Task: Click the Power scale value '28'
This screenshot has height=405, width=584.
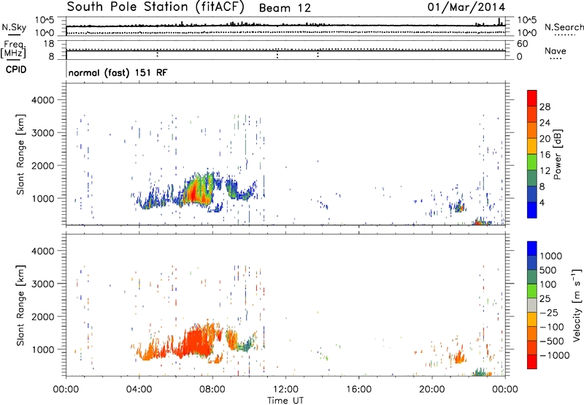Action: click(x=545, y=107)
